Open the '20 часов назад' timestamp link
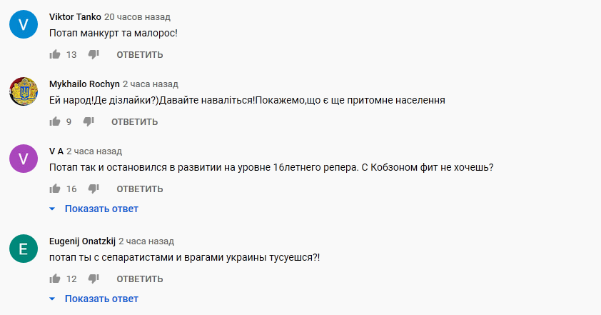The width and height of the screenshot is (601, 315). click(x=137, y=17)
